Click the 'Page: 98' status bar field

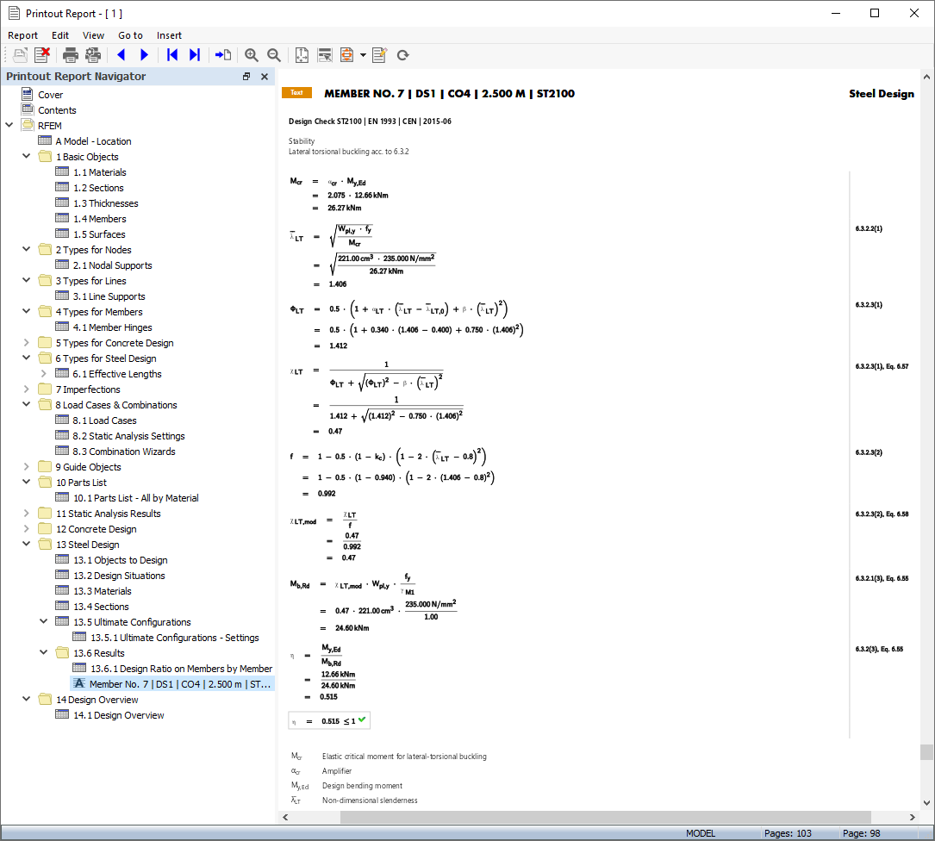[x=861, y=833]
